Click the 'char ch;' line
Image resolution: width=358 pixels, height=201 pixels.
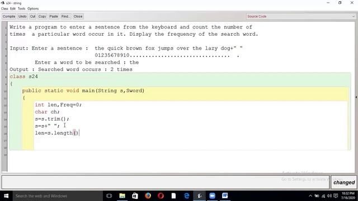47,112
